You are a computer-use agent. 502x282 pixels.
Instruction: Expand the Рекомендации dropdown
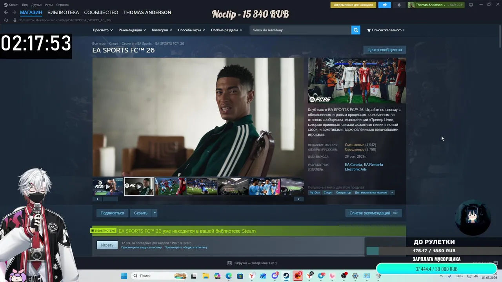[x=132, y=30]
